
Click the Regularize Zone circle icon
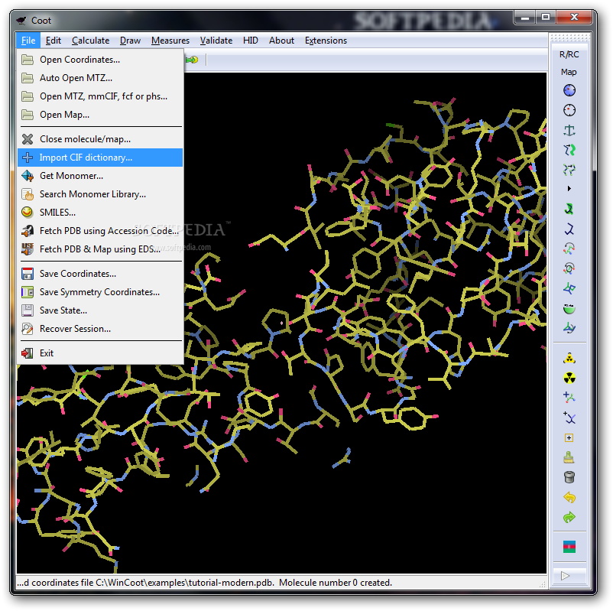(x=569, y=110)
